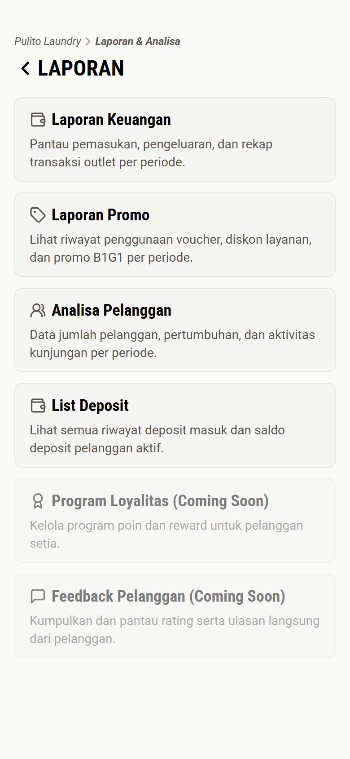Click the award ribbon icon for Program Loyalitas
Image resolution: width=350 pixels, height=759 pixels.
(38, 501)
